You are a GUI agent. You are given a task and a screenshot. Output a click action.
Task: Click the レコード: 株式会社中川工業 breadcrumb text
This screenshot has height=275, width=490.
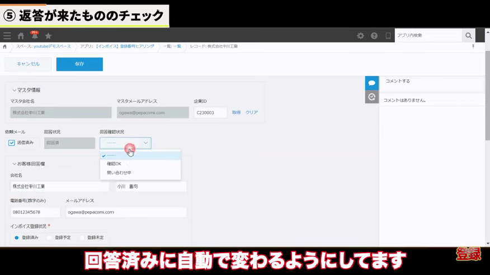coord(214,46)
